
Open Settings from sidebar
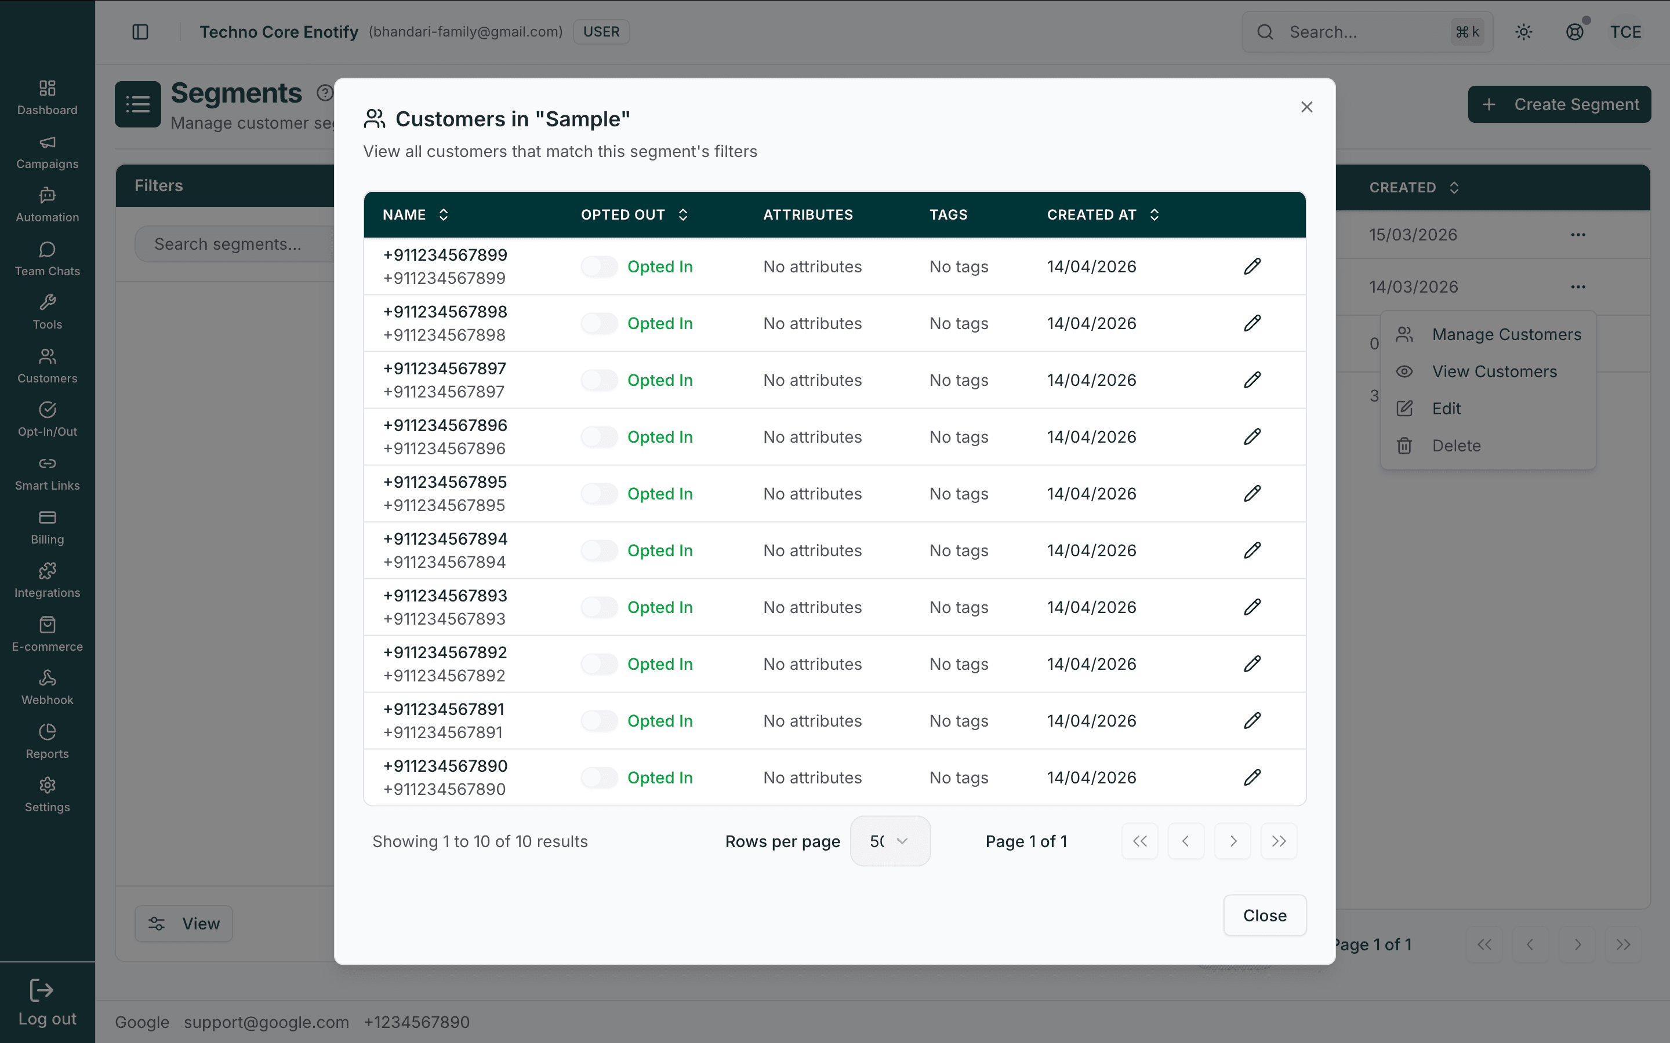pos(47,794)
